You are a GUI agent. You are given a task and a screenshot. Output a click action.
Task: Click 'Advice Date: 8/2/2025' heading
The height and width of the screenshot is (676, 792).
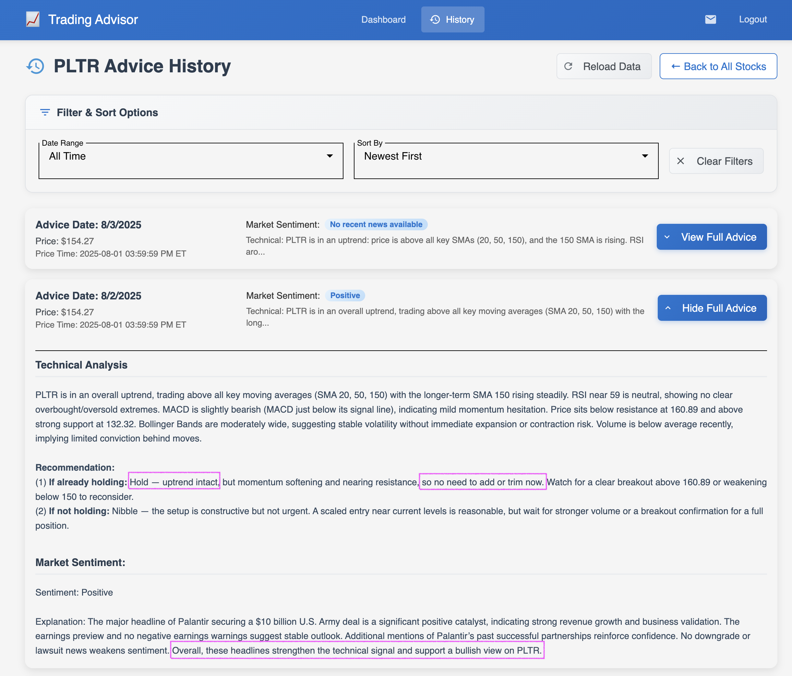point(88,296)
